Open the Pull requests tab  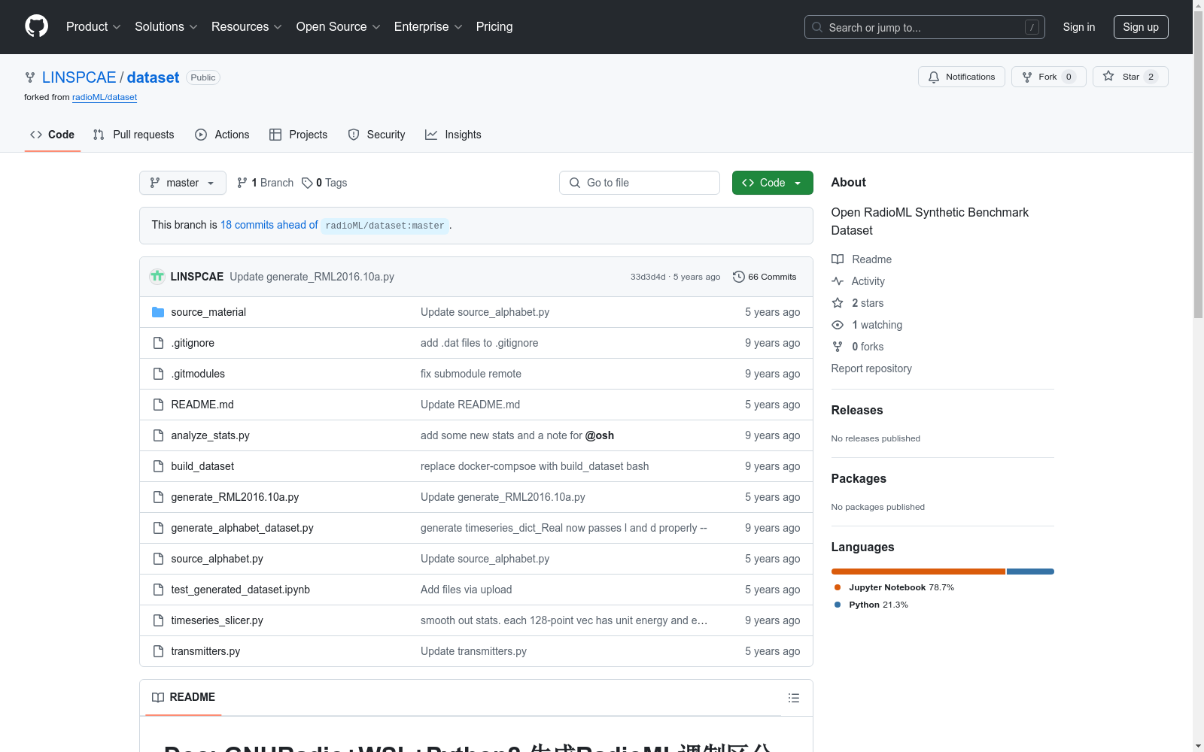(x=133, y=135)
